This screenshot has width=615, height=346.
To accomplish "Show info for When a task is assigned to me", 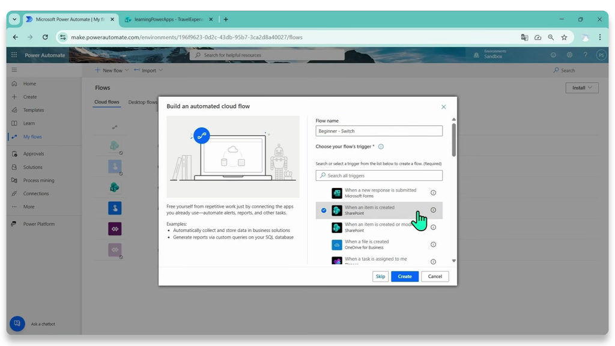I will coord(434,262).
